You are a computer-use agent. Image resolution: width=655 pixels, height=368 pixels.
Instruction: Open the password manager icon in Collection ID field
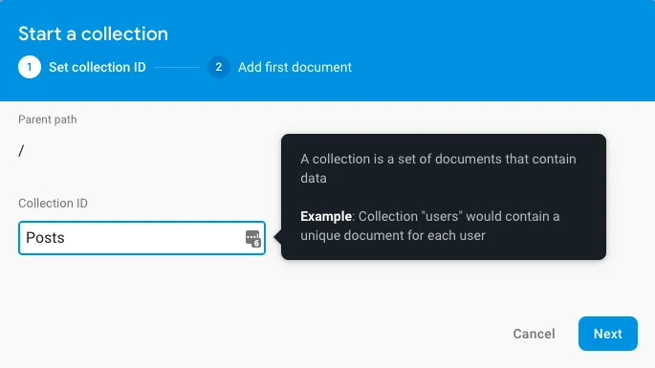click(252, 239)
